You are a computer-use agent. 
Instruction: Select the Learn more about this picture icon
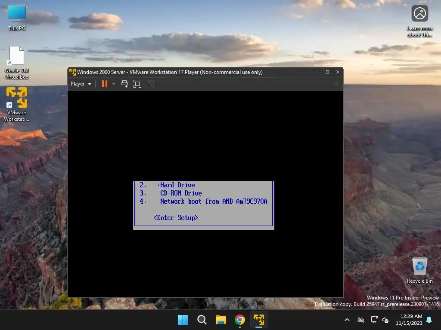tap(419, 21)
